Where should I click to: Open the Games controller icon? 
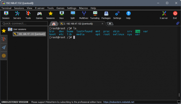click(x=39, y=15)
